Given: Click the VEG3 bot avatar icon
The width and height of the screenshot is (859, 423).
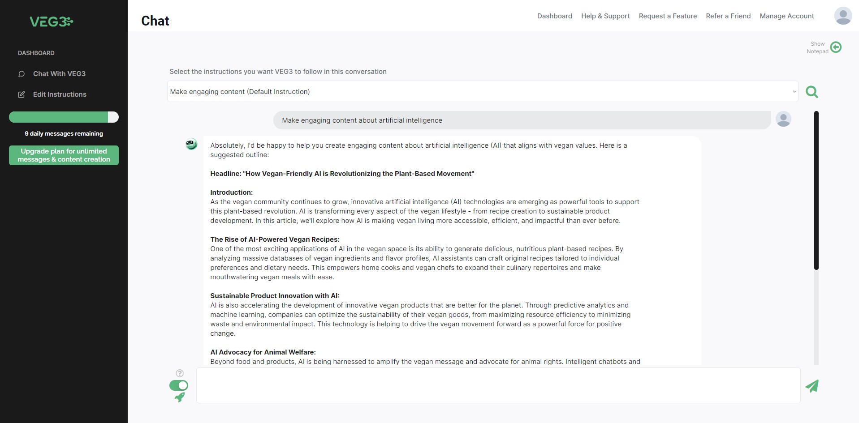Looking at the screenshot, I should (191, 144).
